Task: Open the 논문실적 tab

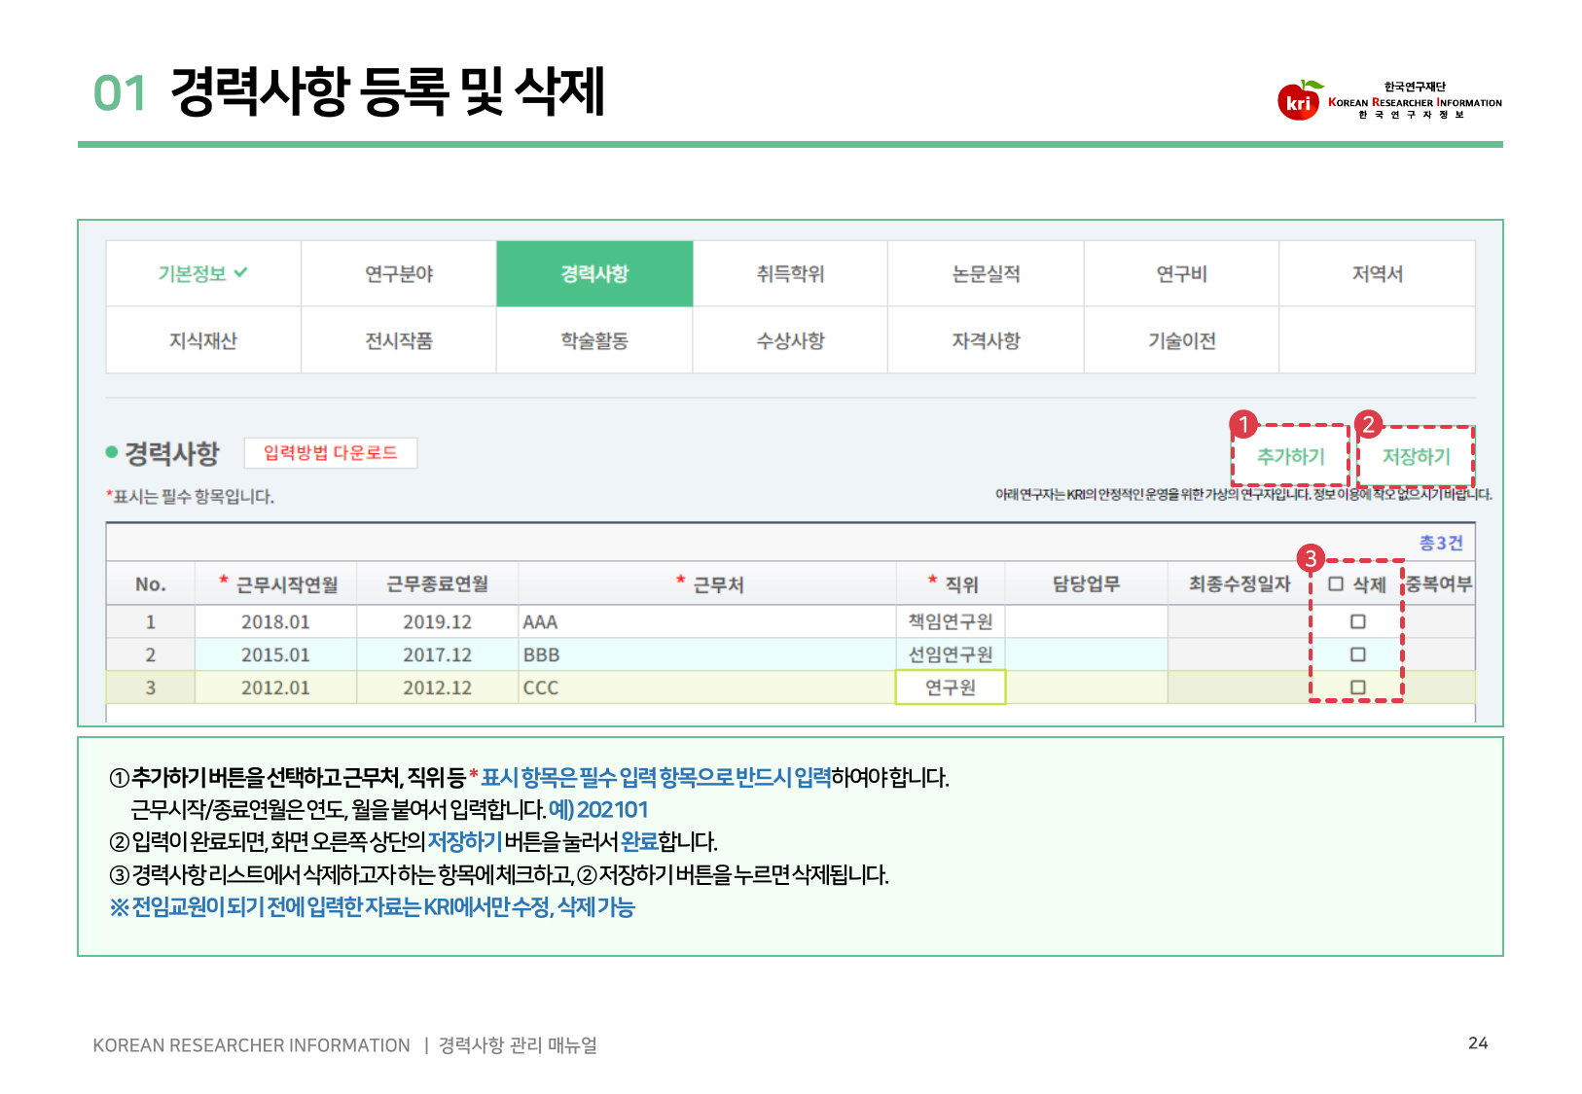Action: click(x=986, y=274)
